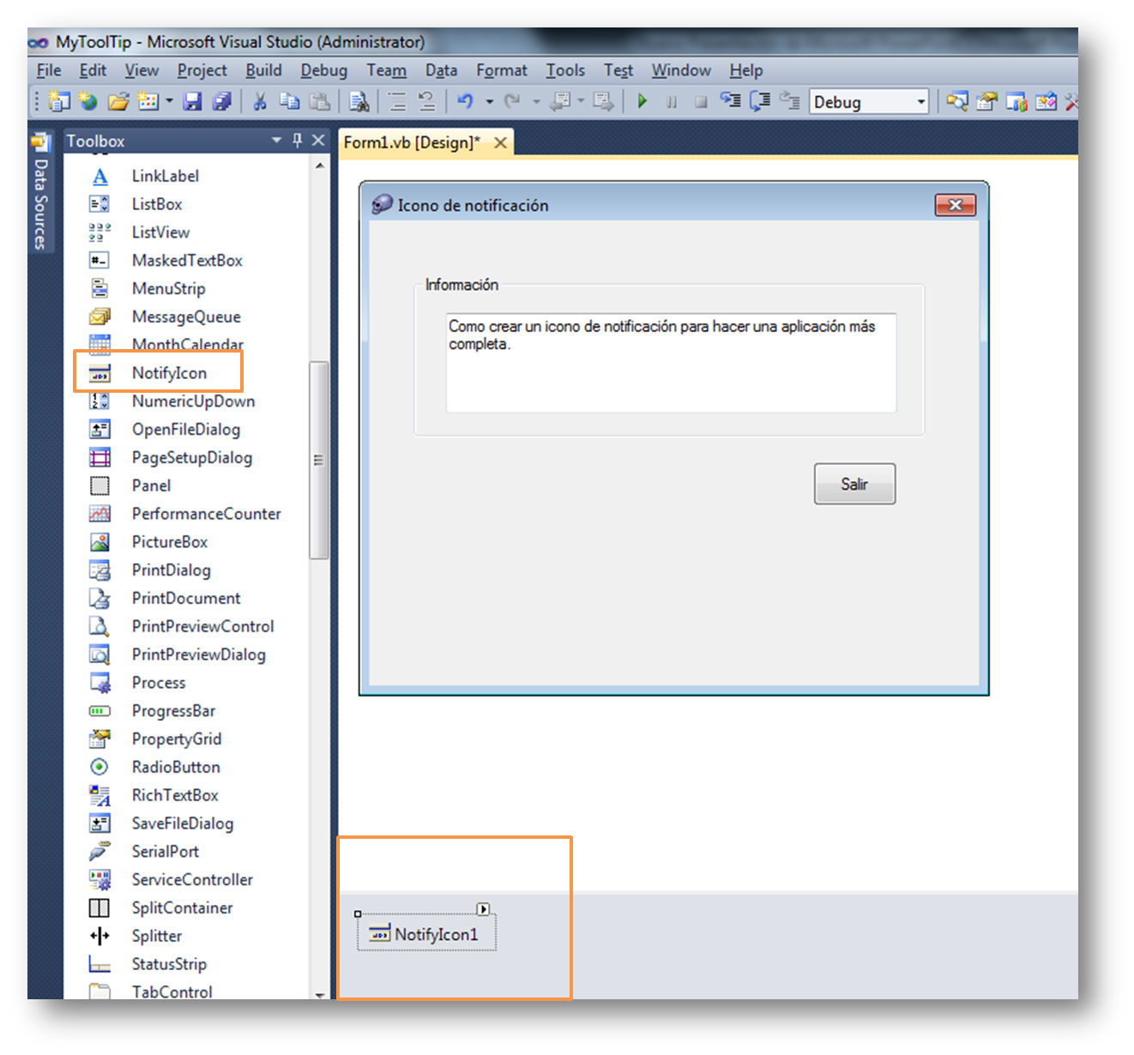Click the Salir button on the form
1134x1055 pixels.
point(854,483)
